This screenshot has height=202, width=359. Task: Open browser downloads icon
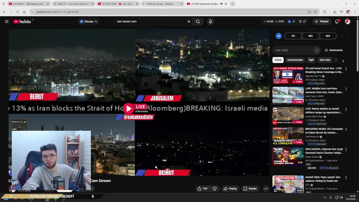(x=335, y=12)
